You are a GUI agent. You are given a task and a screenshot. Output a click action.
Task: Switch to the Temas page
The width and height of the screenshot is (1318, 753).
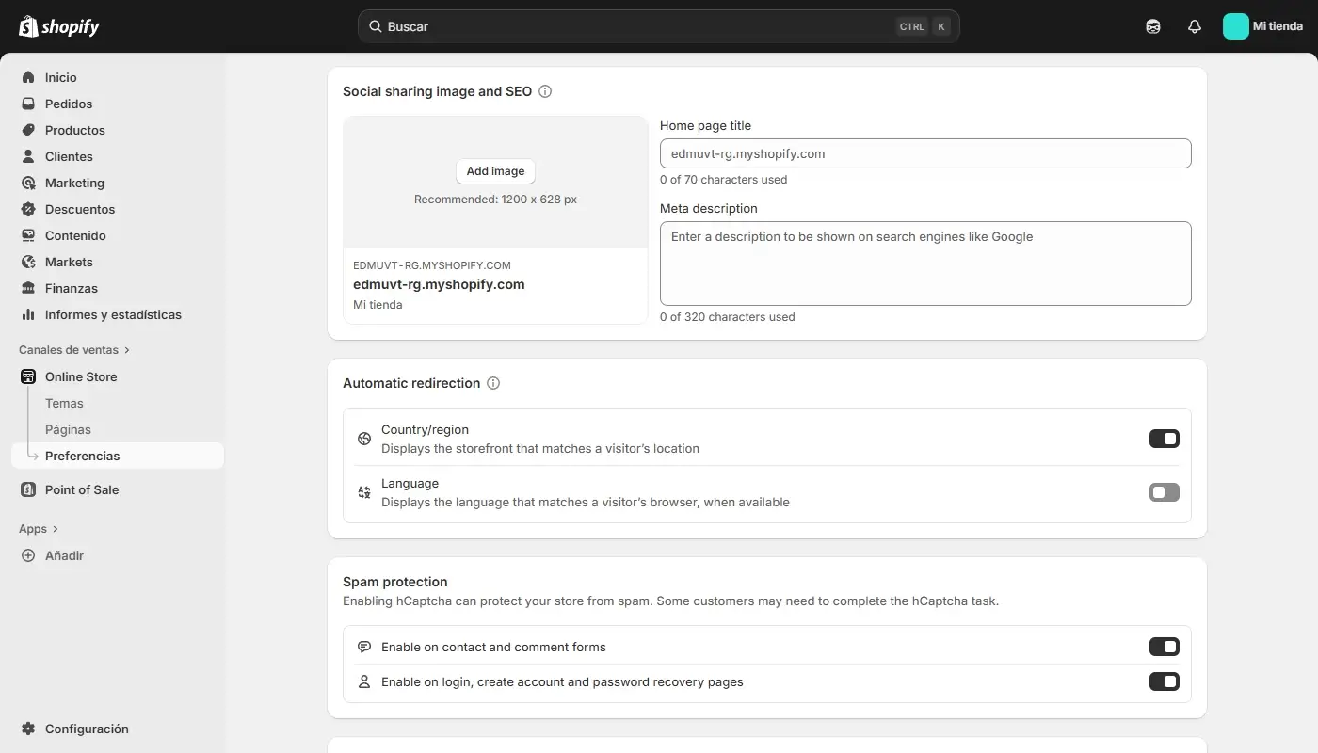coord(64,403)
